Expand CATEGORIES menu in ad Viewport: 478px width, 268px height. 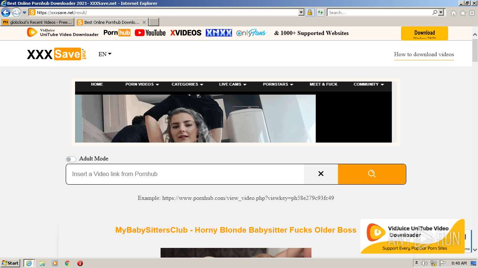point(187,84)
